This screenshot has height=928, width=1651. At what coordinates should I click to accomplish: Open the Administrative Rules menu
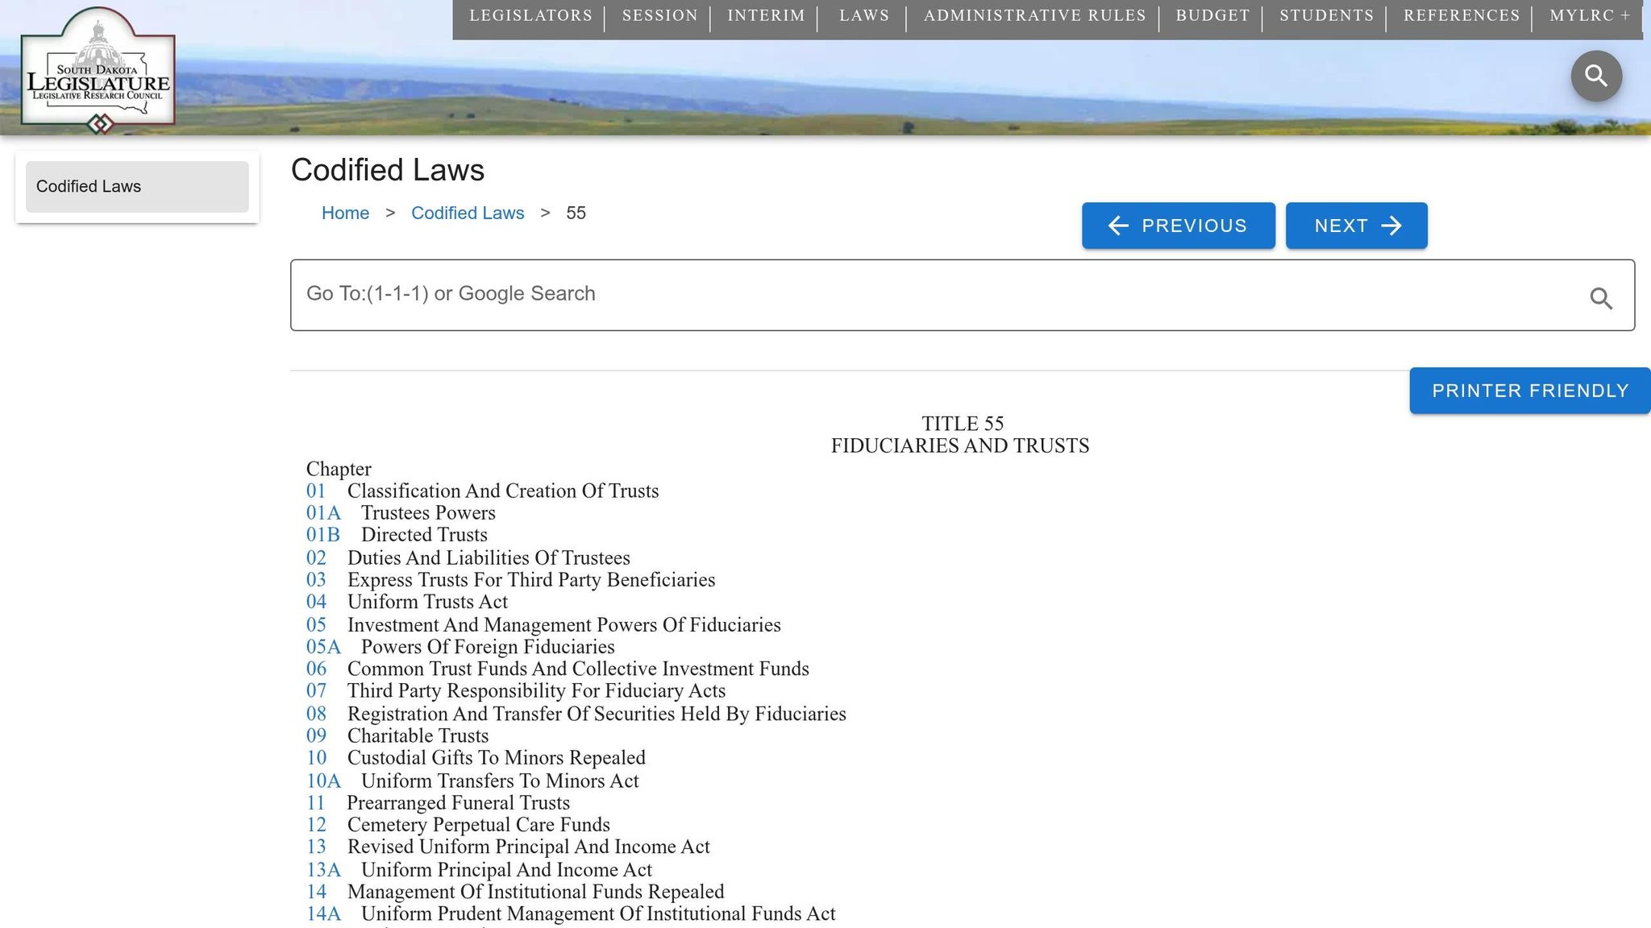[x=1034, y=16]
